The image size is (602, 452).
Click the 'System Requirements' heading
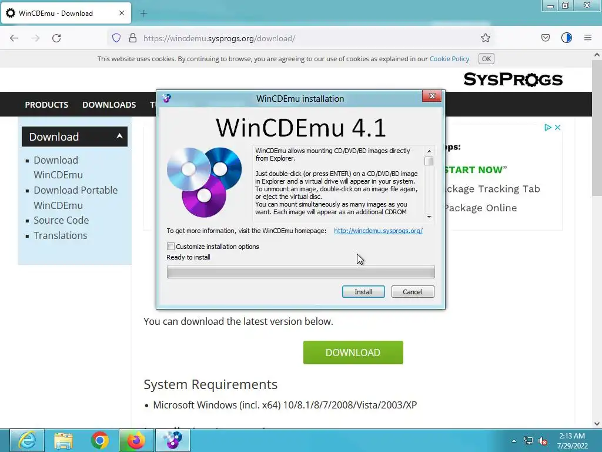click(210, 384)
